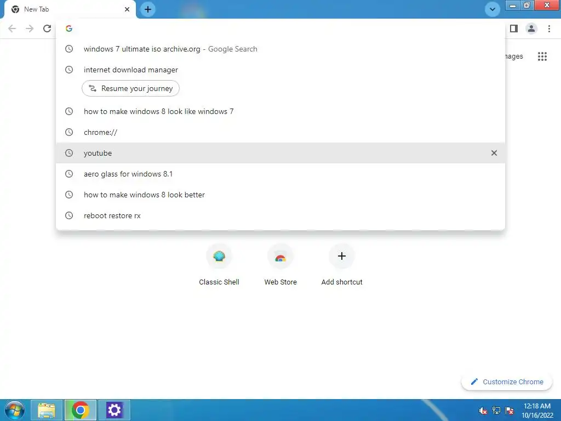Open the gear settings app in taskbar
This screenshot has width=561, height=421.
click(114, 410)
